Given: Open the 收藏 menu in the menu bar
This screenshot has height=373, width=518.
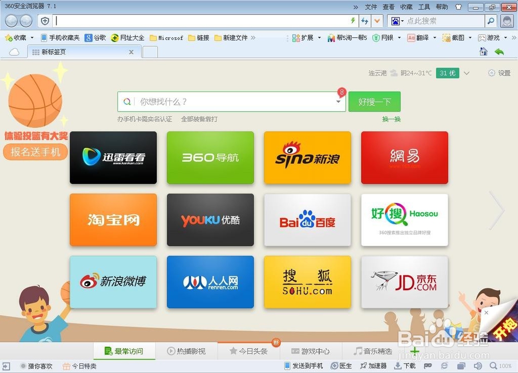Looking at the screenshot, I should [x=406, y=7].
